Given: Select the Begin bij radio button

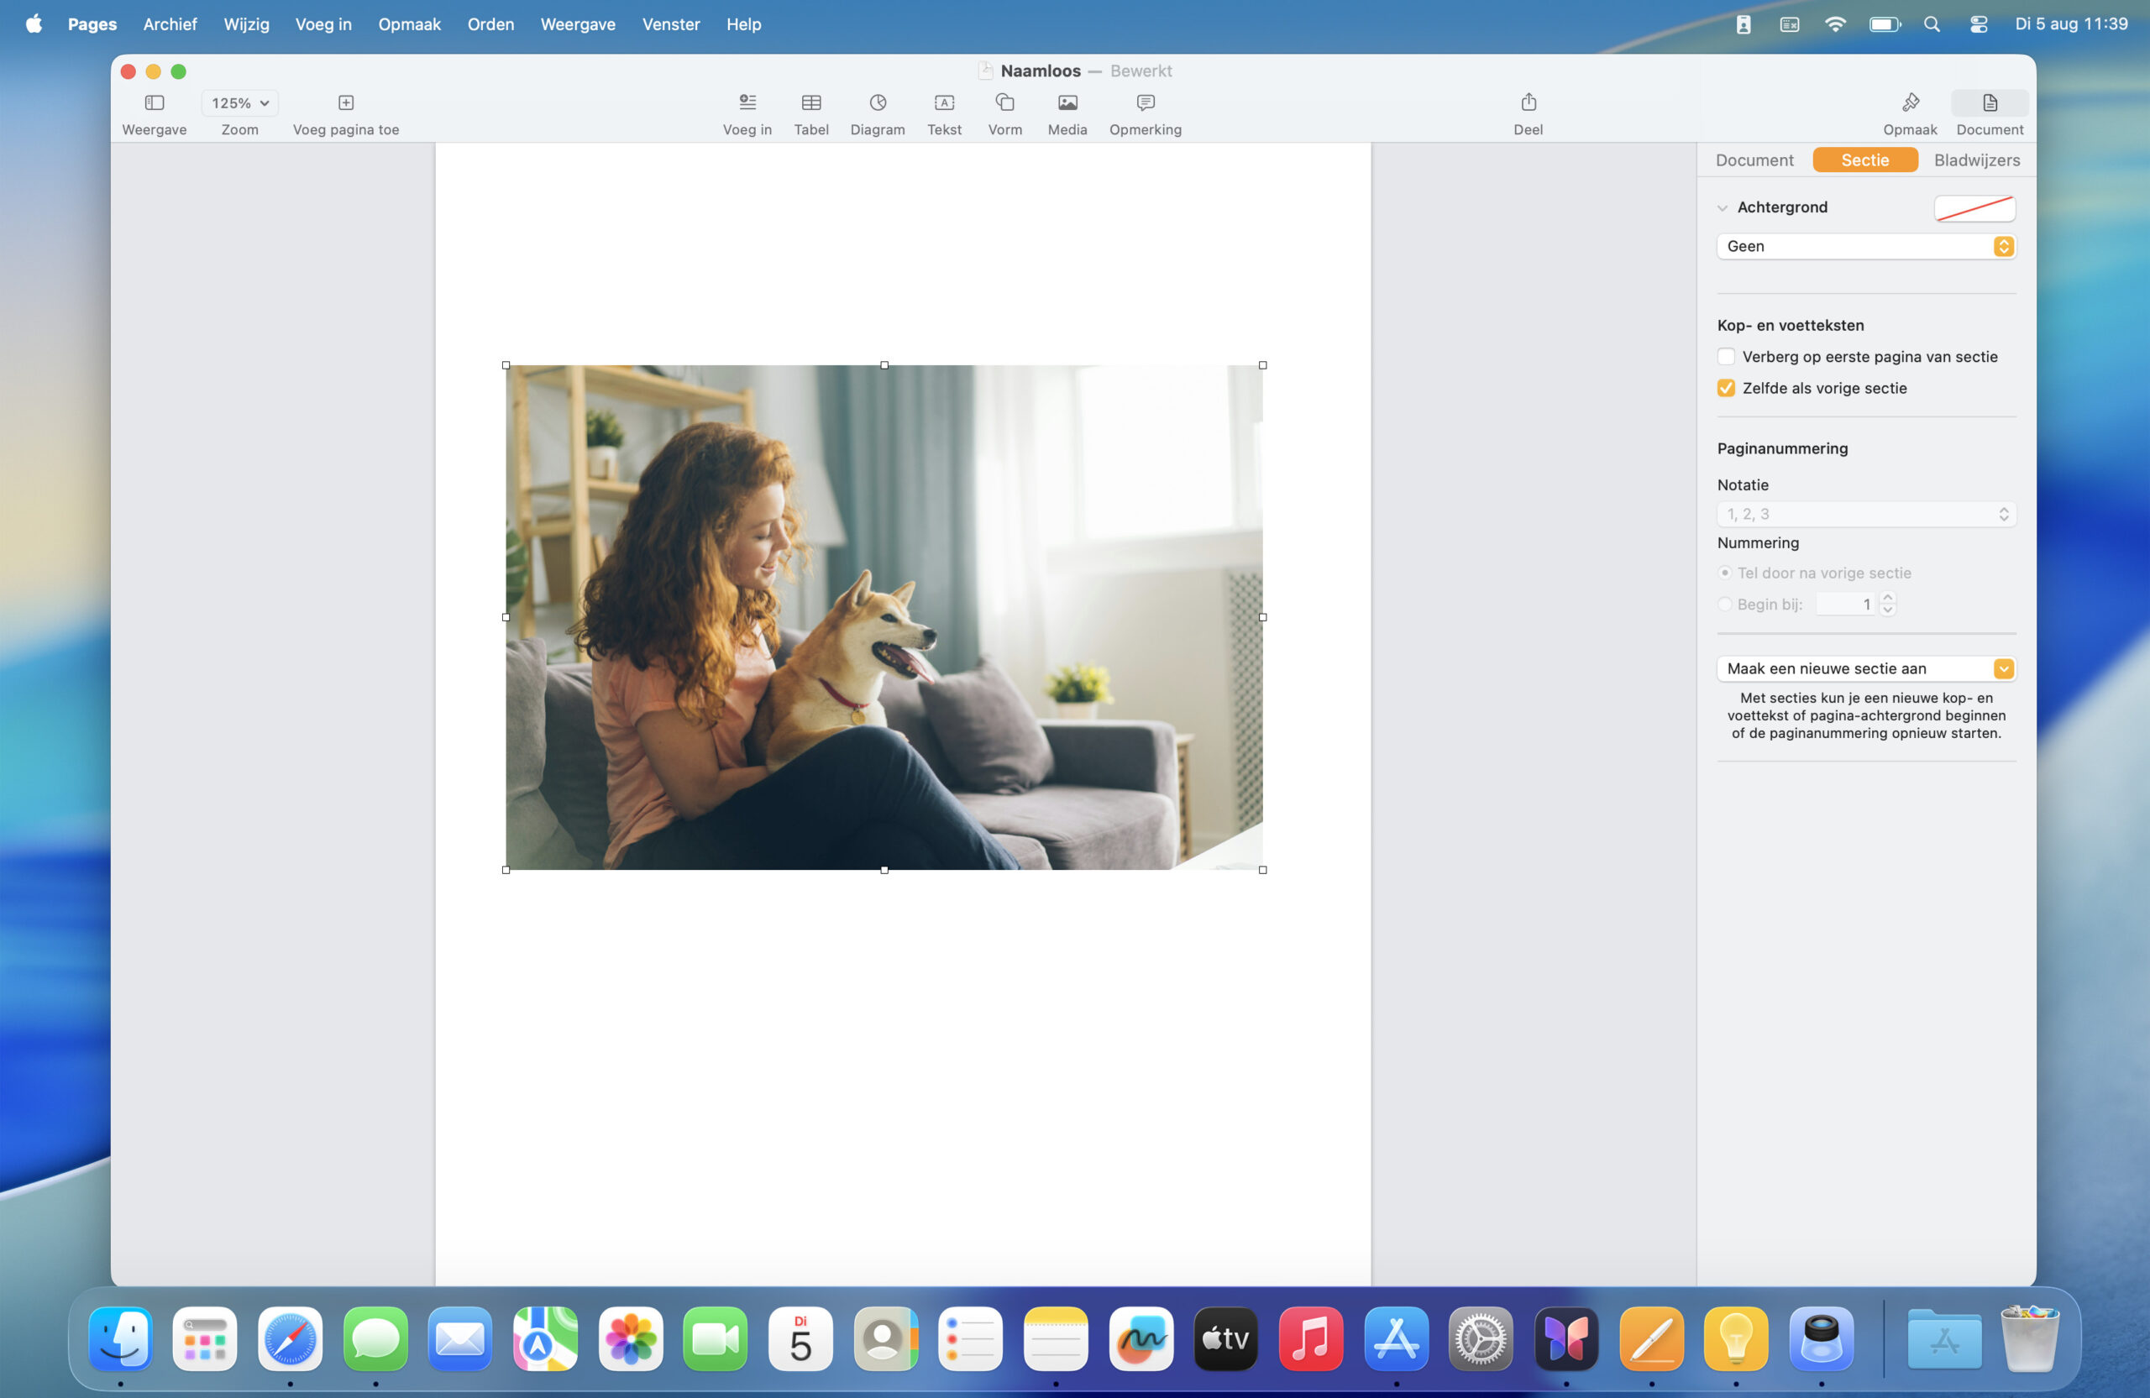Looking at the screenshot, I should (1724, 605).
